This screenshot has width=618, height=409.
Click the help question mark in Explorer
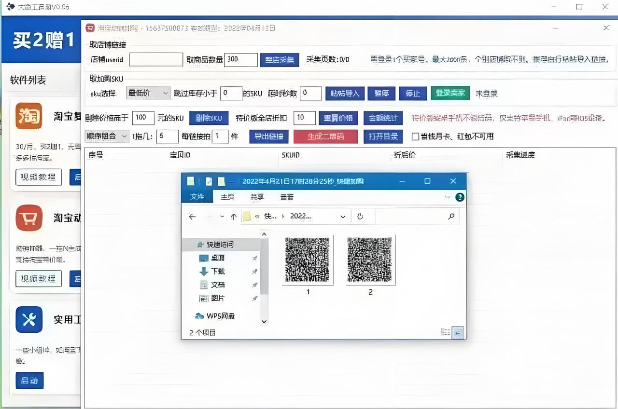click(460, 197)
